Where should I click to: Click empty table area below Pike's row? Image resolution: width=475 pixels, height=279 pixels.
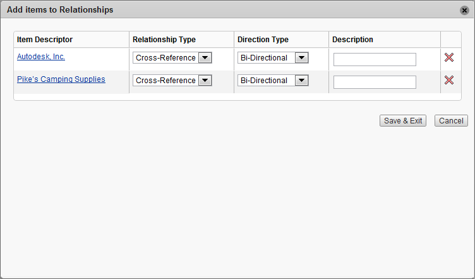tap(237, 96)
